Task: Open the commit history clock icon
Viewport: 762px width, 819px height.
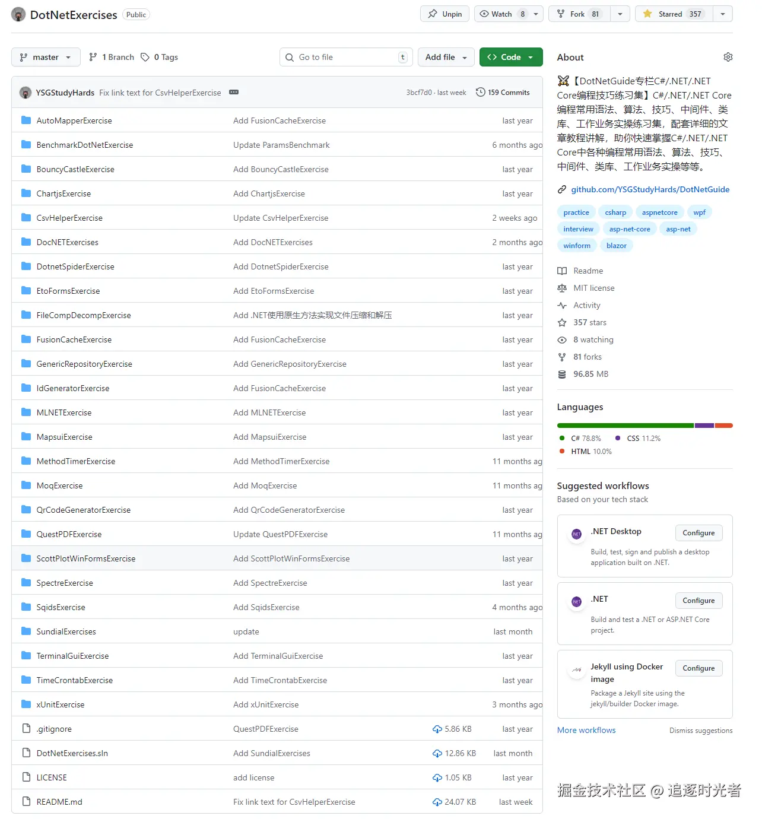Action: [x=481, y=92]
